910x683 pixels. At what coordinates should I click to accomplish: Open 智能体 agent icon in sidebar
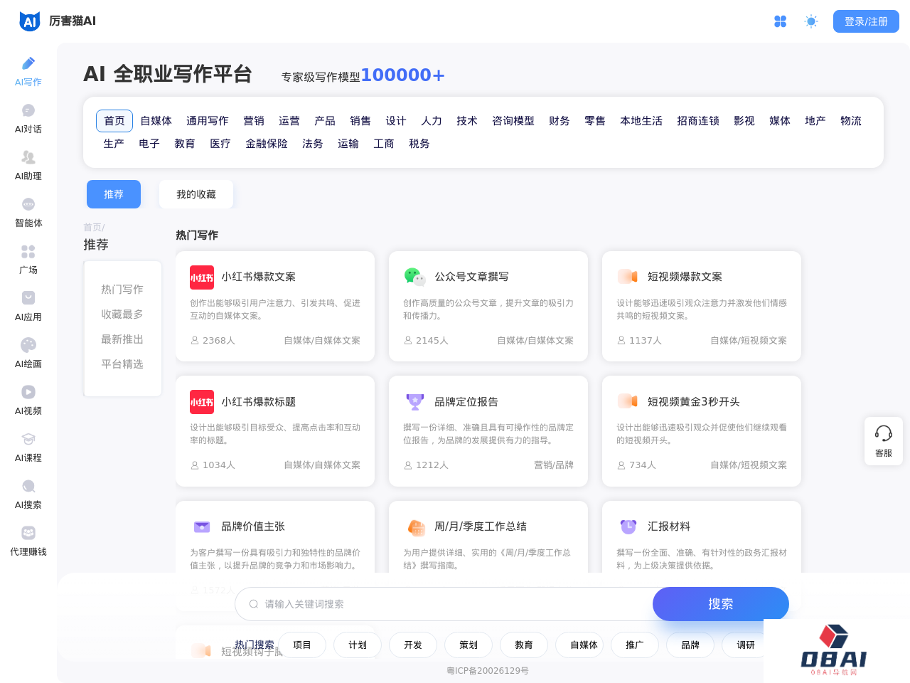(x=28, y=205)
